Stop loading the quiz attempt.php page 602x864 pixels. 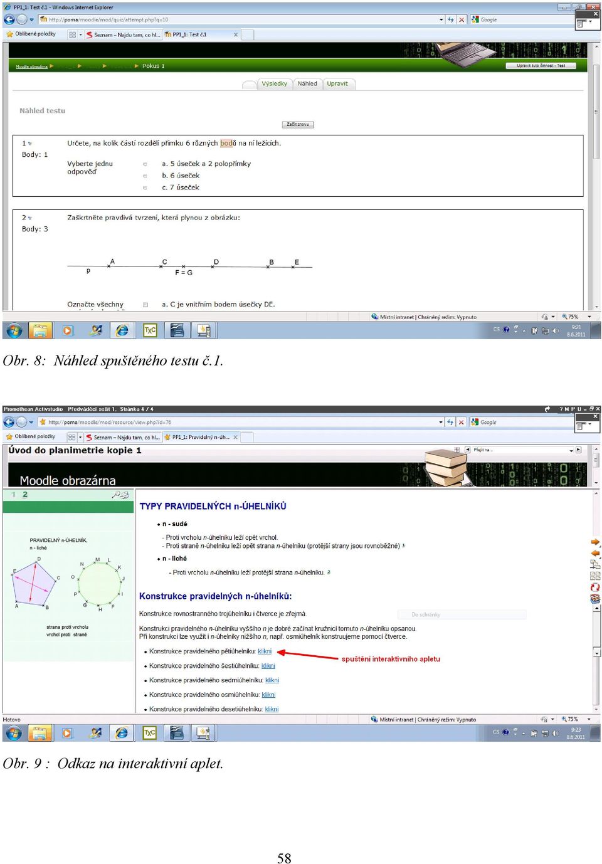[462, 19]
